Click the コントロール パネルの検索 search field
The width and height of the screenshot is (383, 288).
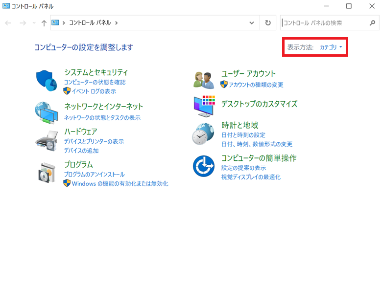[x=323, y=23]
